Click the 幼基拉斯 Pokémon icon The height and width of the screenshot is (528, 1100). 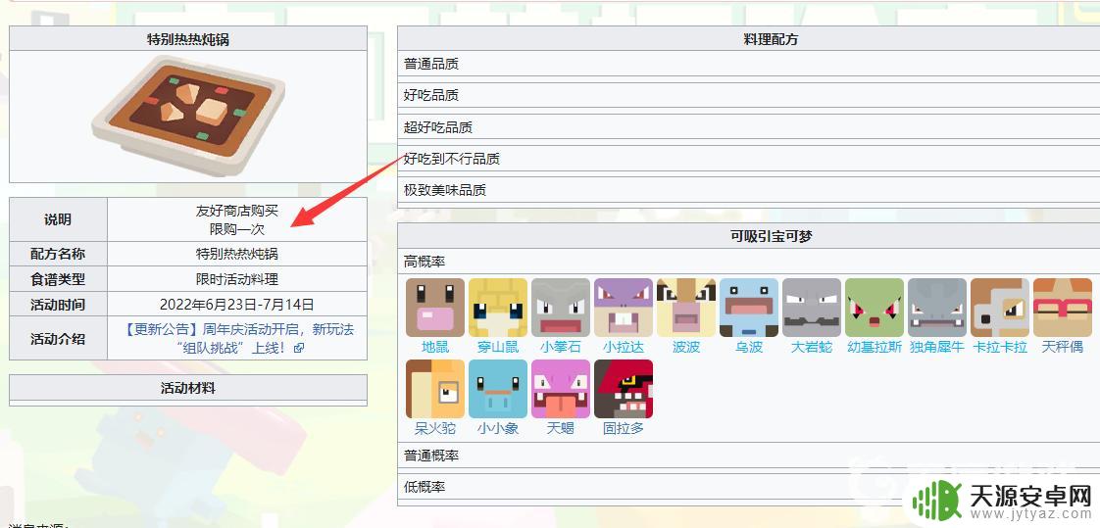[x=875, y=308]
